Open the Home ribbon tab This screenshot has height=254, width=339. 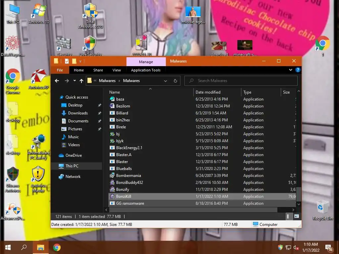click(x=79, y=70)
